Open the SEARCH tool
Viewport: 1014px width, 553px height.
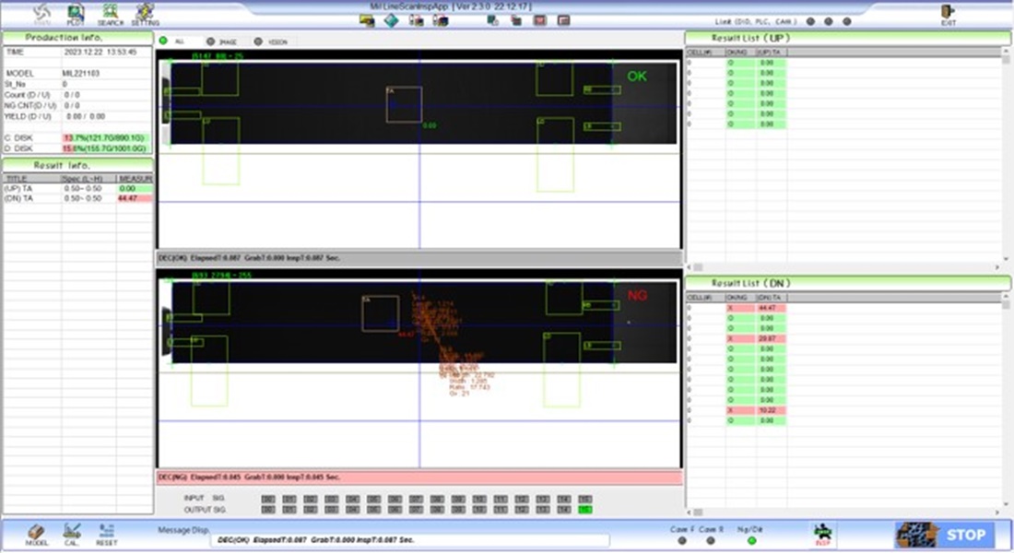[110, 13]
